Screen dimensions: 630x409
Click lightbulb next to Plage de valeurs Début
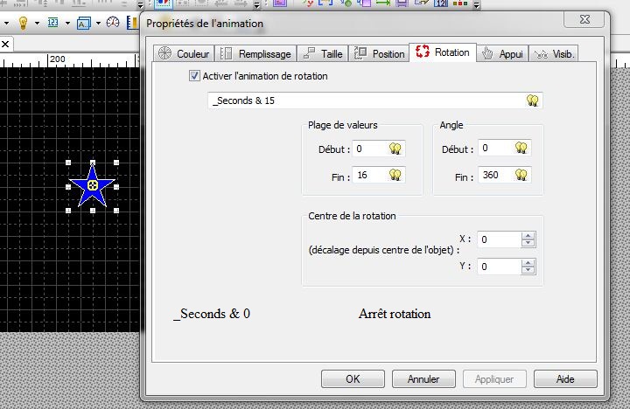point(395,149)
